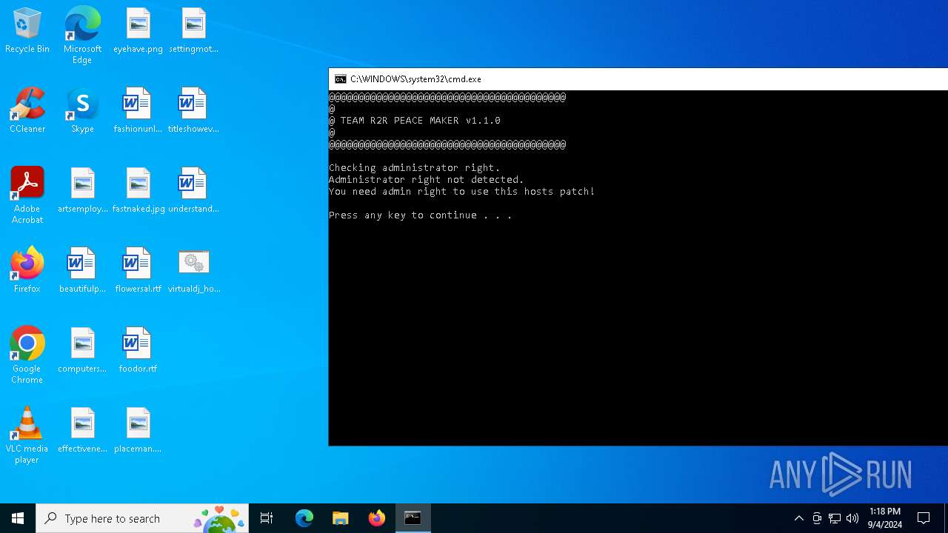
Task: Open CCleaner desktop shortcut
Action: (x=27, y=110)
